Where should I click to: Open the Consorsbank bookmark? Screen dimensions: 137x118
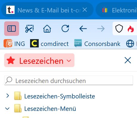click(x=97, y=44)
